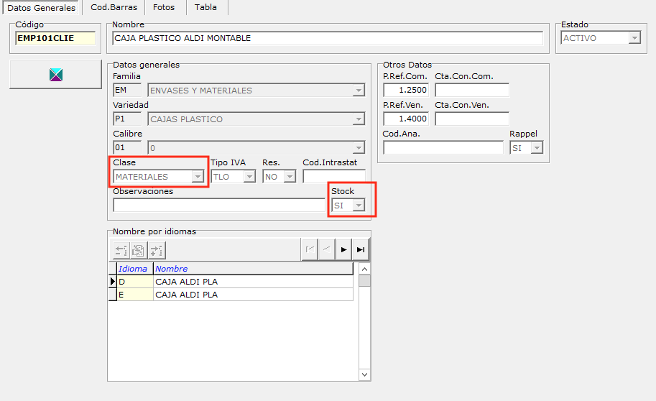This screenshot has width=656, height=401.
Task: Go to previous record in language grid
Action: (326, 249)
